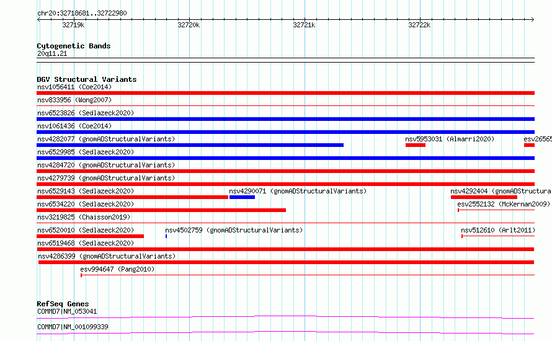Open the nsv6534220 (Sedlazeck2020) label
This screenshot has height=341, width=552.
tap(86, 204)
